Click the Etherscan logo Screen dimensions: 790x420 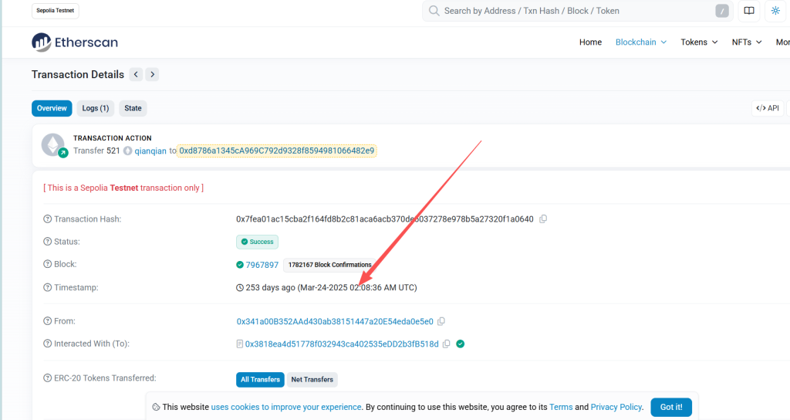[x=75, y=42]
